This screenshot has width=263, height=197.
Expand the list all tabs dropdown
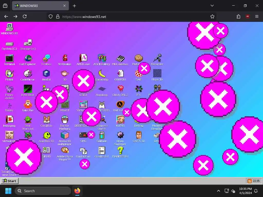pos(212,6)
